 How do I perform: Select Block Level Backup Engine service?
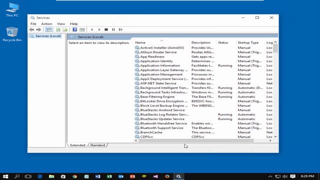point(164,105)
